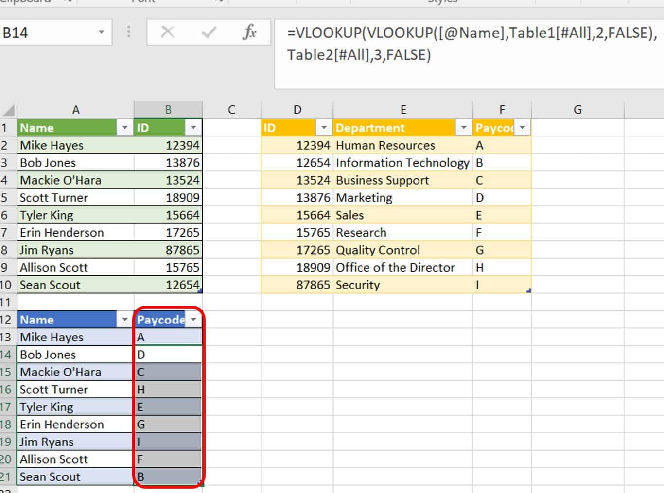664x493 pixels.
Task: Select cell with ID 12654 in column B
Action: pyautogui.click(x=168, y=285)
